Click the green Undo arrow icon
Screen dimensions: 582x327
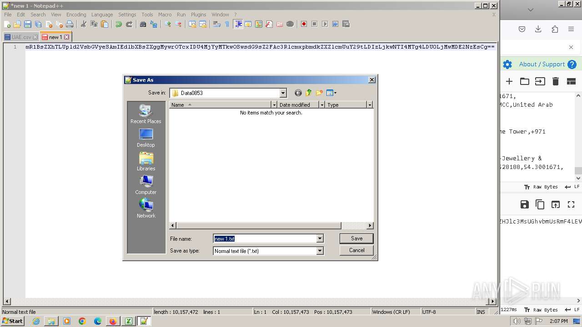[119, 24]
